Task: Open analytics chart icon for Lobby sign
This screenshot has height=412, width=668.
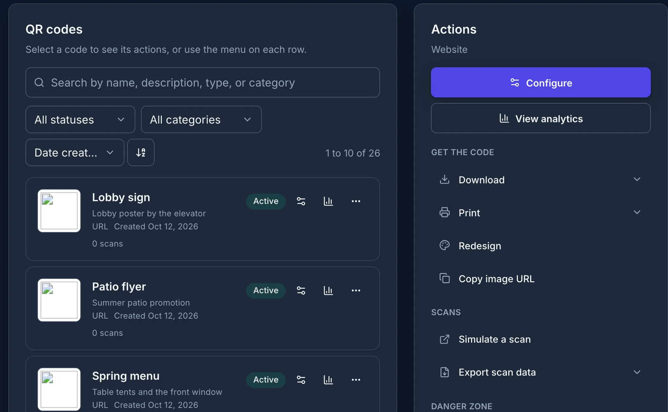Action: click(x=328, y=201)
